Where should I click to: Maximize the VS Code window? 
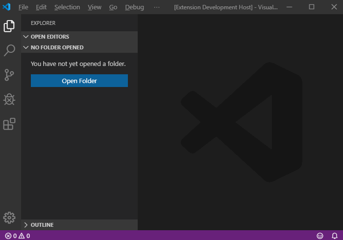click(312, 7)
